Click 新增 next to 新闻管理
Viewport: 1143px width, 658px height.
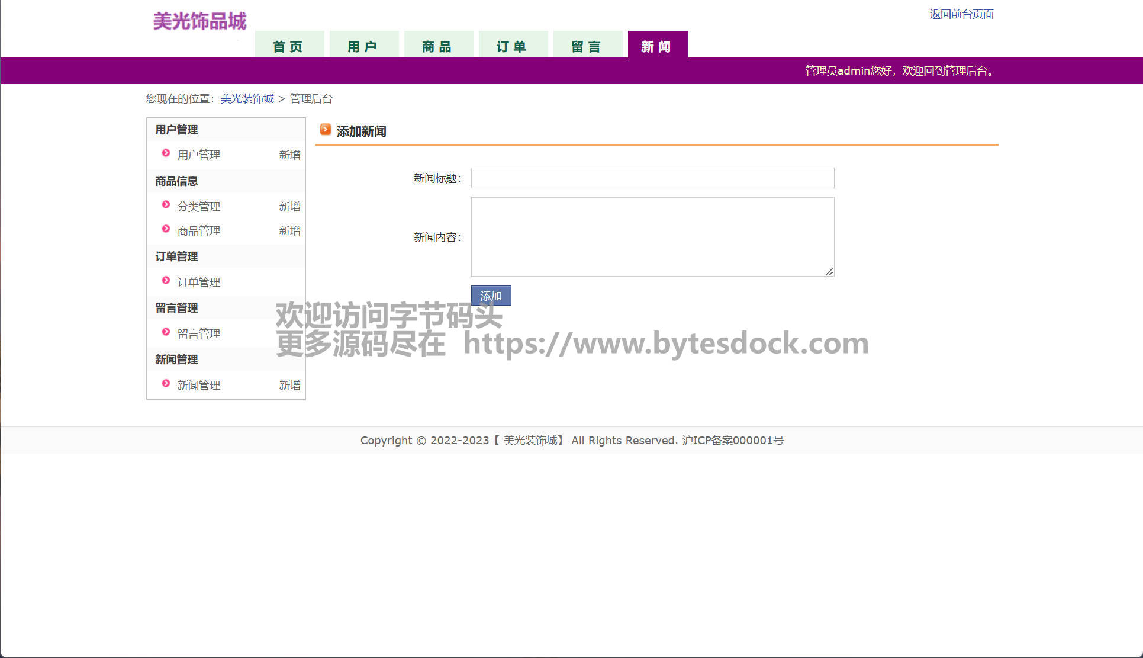pos(289,385)
